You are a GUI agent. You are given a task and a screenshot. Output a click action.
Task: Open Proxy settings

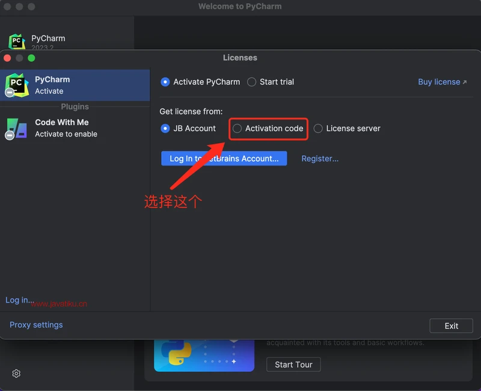36,325
